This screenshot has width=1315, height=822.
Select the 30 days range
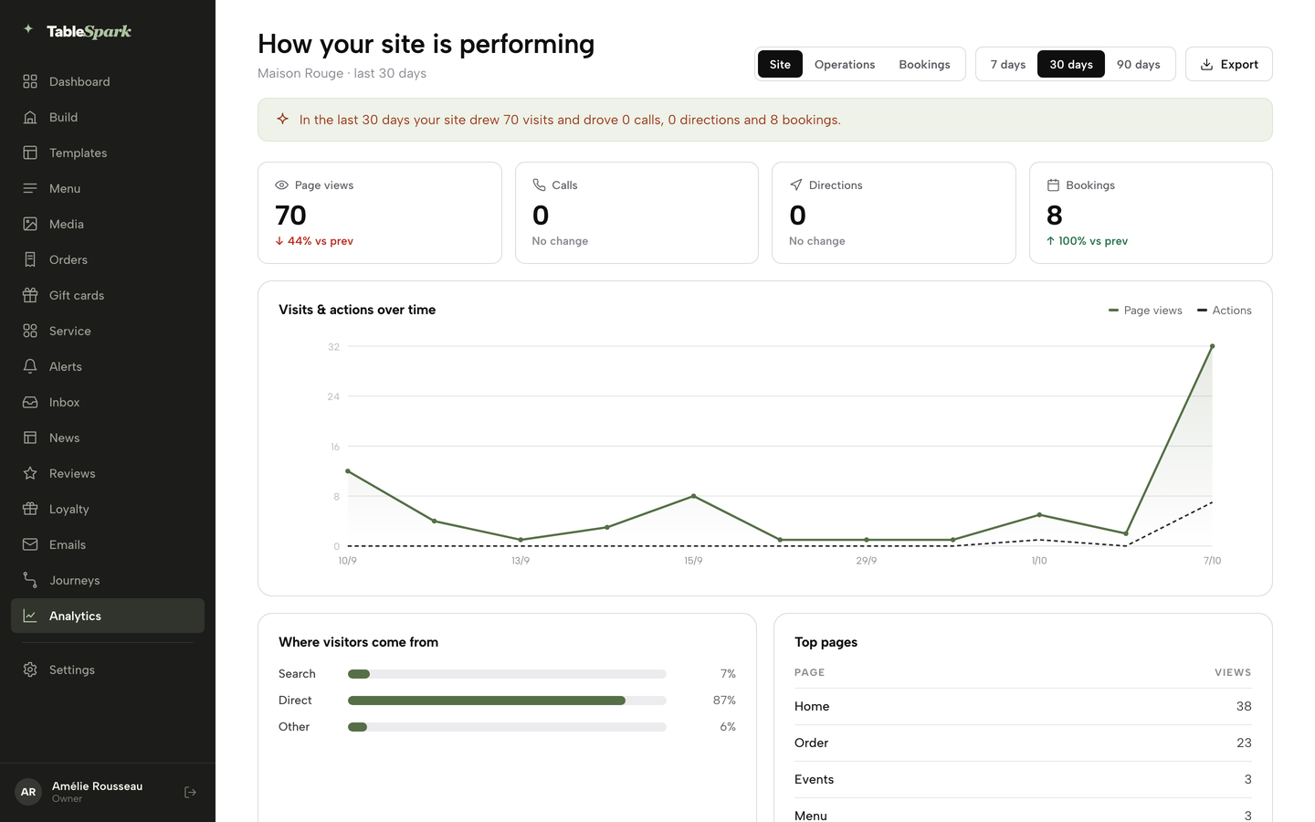click(1071, 64)
